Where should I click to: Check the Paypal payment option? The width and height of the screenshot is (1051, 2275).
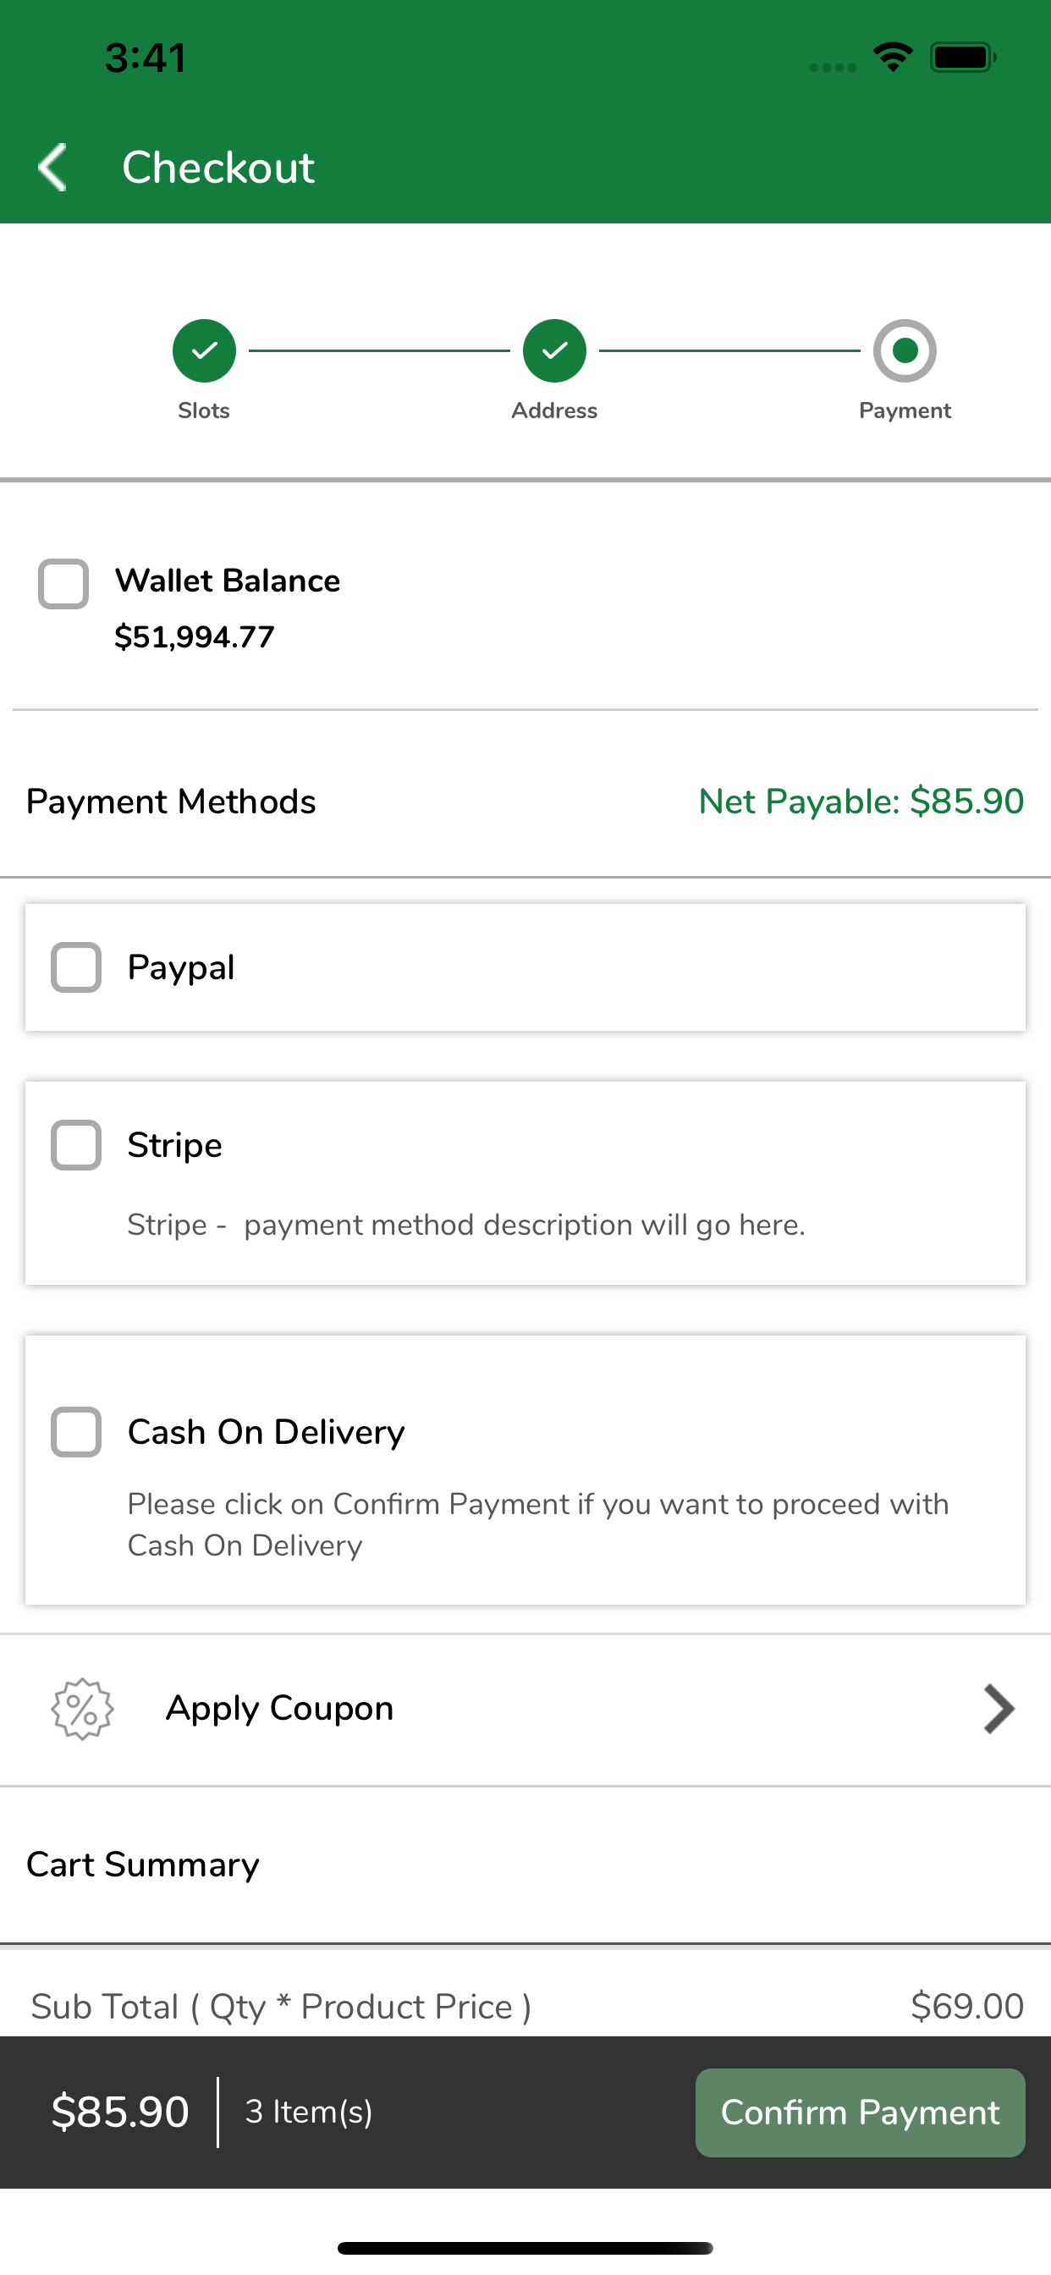pos(76,967)
